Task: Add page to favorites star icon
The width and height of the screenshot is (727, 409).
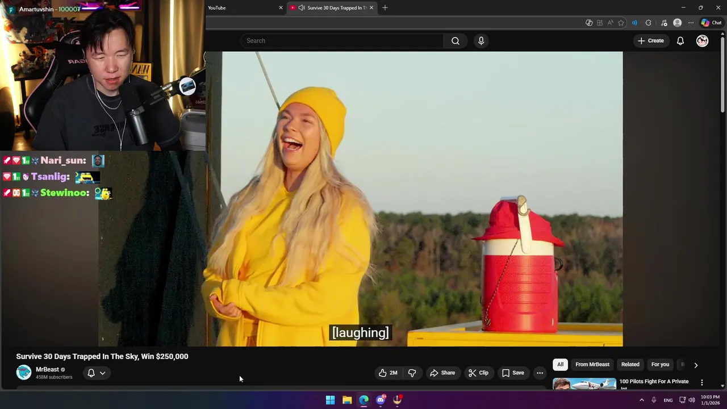Action: coord(621,23)
